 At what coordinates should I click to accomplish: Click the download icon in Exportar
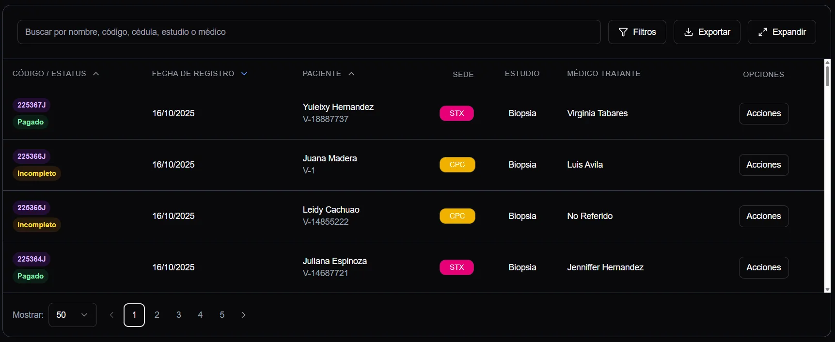(688, 32)
